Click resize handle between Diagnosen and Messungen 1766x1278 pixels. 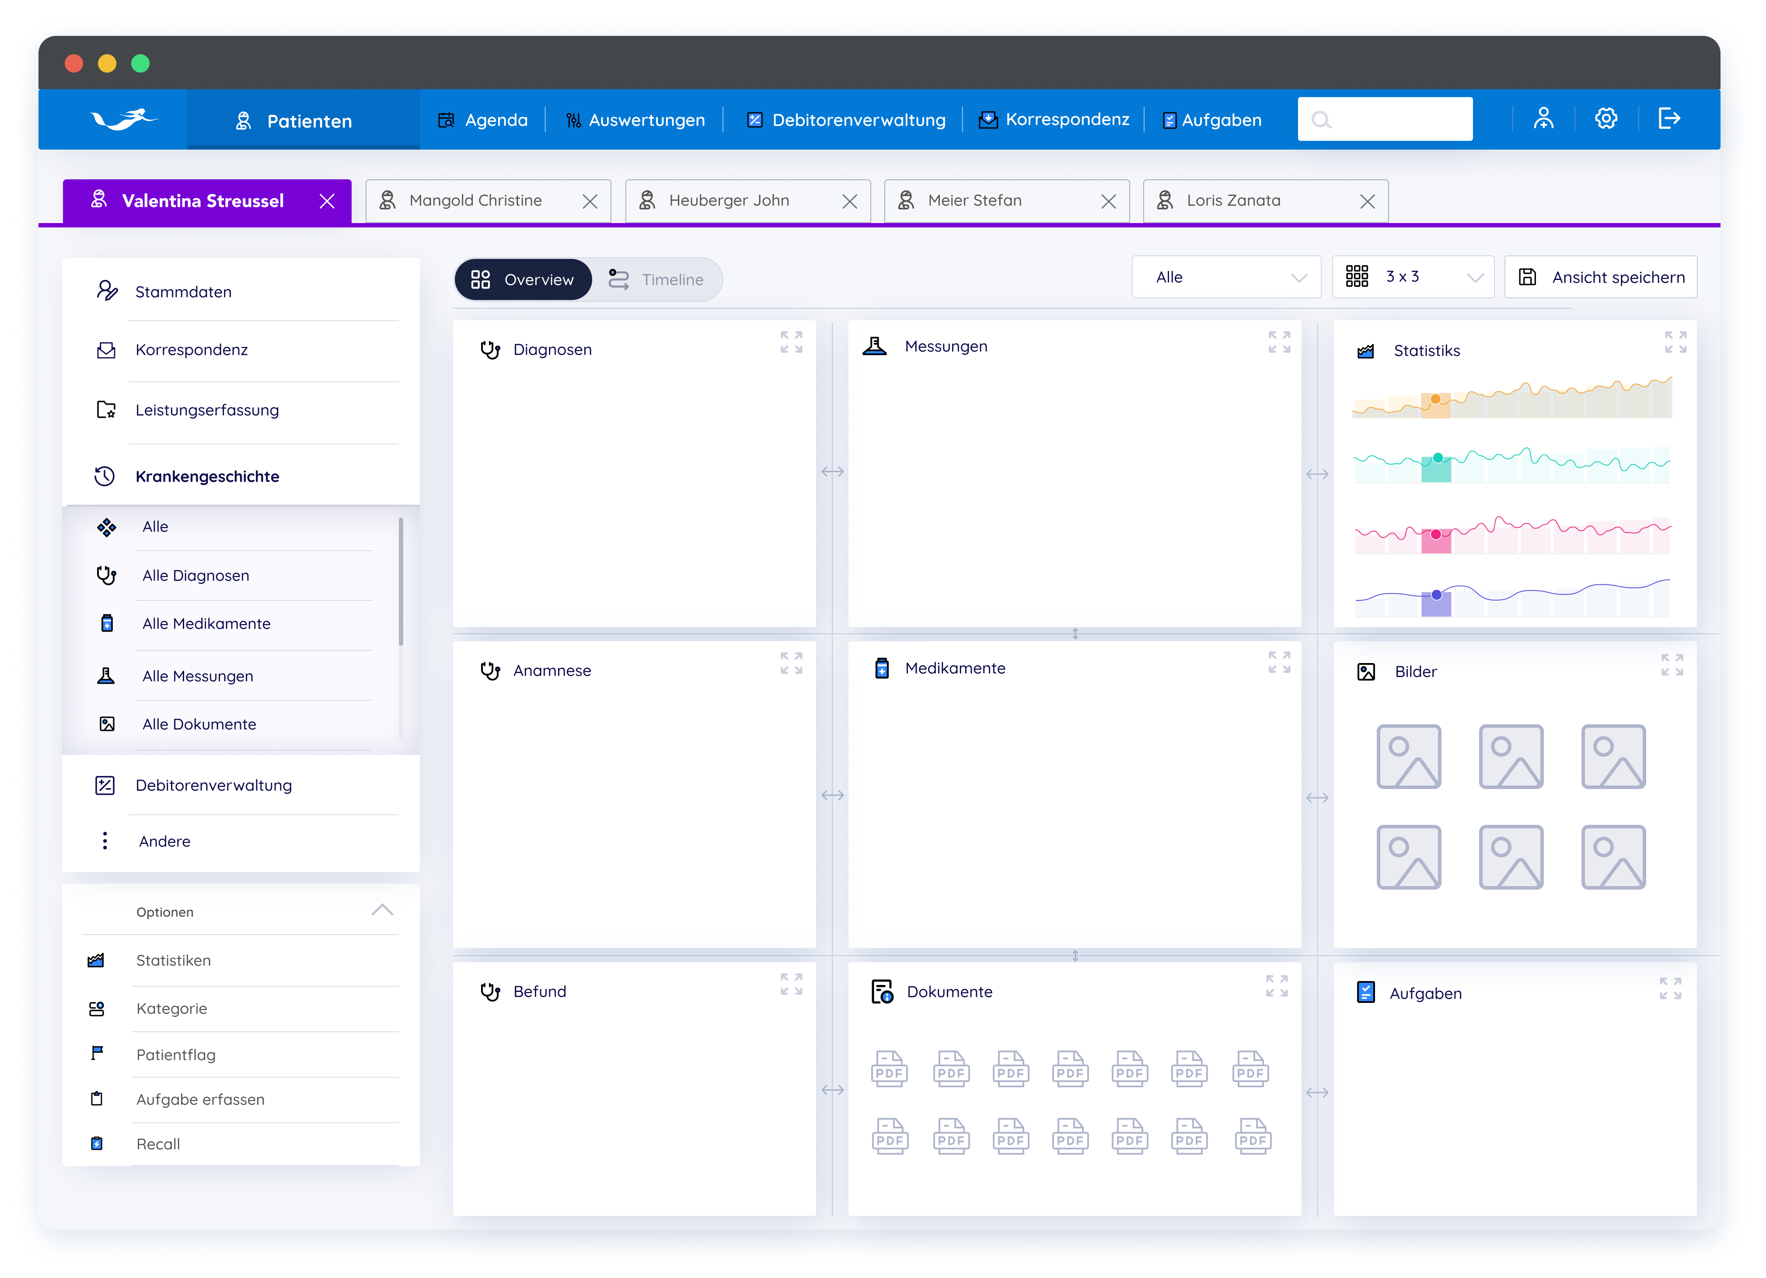832,471
